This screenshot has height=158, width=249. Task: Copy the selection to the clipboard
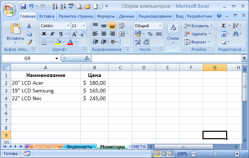point(29,34)
